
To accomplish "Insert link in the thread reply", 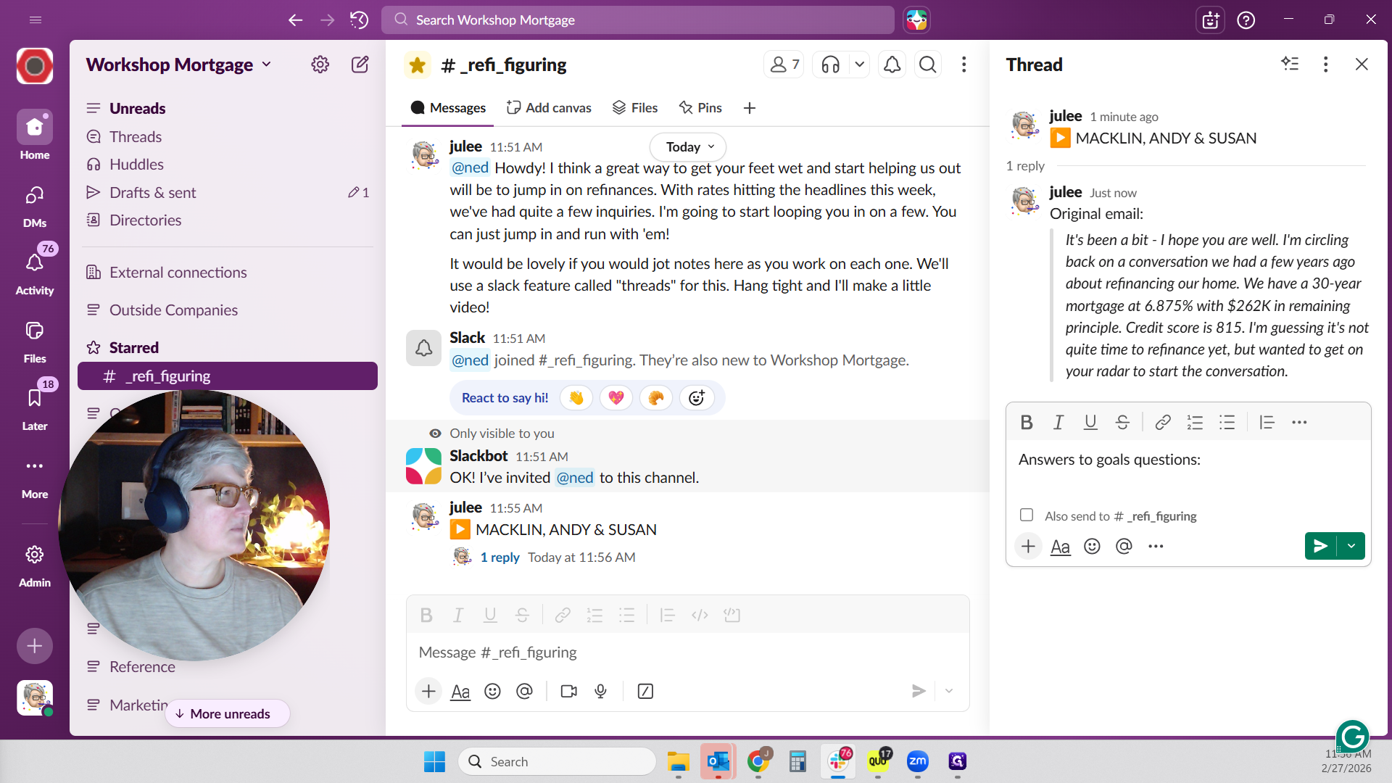I will point(1162,423).
